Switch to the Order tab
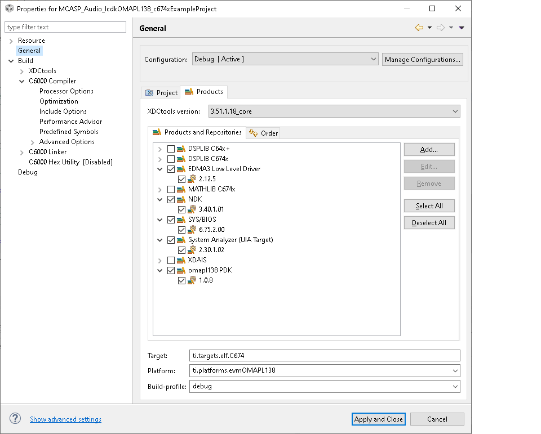The image size is (541, 434). tap(263, 133)
